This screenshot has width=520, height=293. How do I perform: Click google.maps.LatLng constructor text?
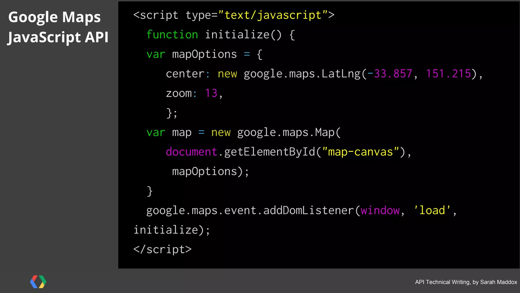point(302,74)
